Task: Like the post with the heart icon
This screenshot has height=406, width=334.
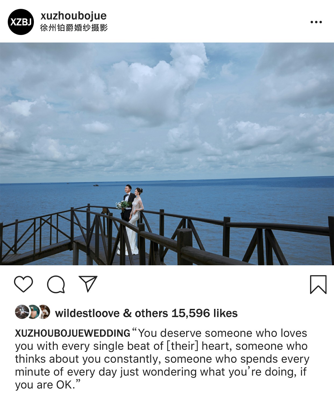Action: coord(23,284)
